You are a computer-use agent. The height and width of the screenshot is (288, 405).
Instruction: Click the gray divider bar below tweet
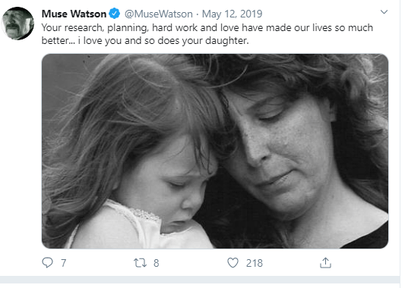point(200,280)
